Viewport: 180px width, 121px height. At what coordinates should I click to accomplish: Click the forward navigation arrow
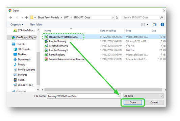[17, 17]
